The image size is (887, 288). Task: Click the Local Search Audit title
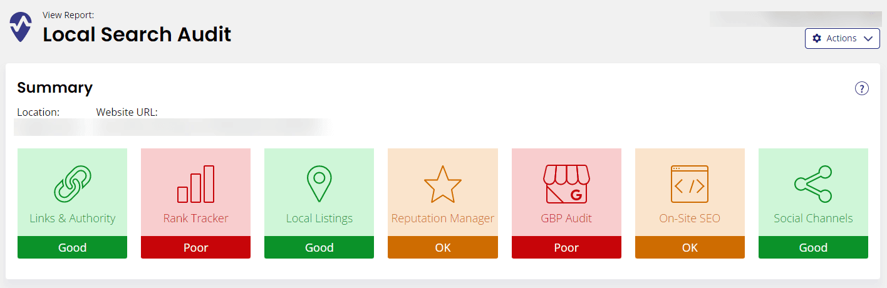(137, 34)
